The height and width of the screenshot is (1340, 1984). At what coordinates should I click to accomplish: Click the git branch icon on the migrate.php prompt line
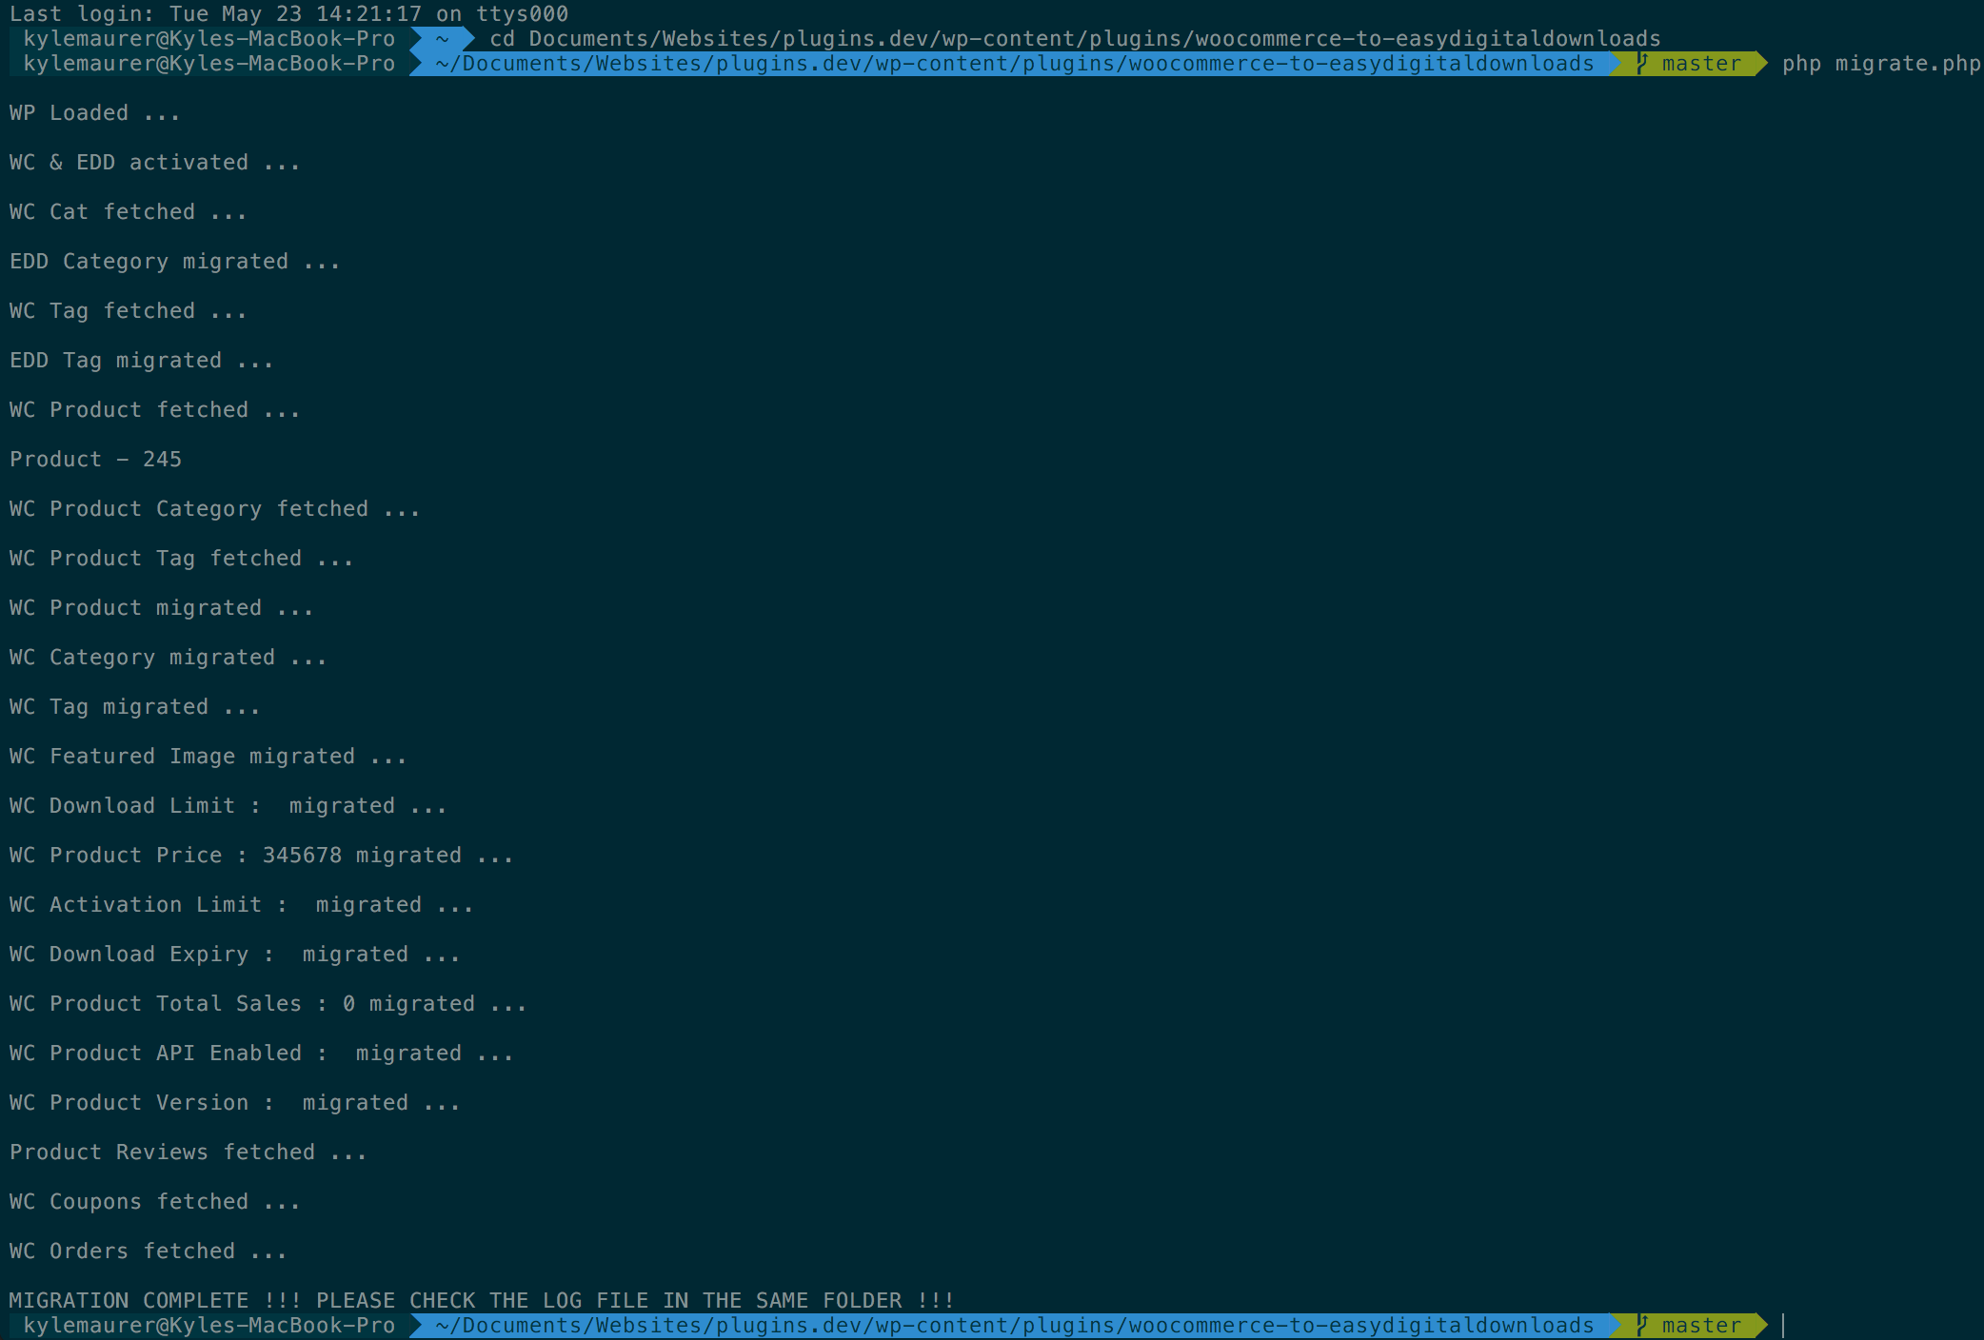tap(1642, 63)
